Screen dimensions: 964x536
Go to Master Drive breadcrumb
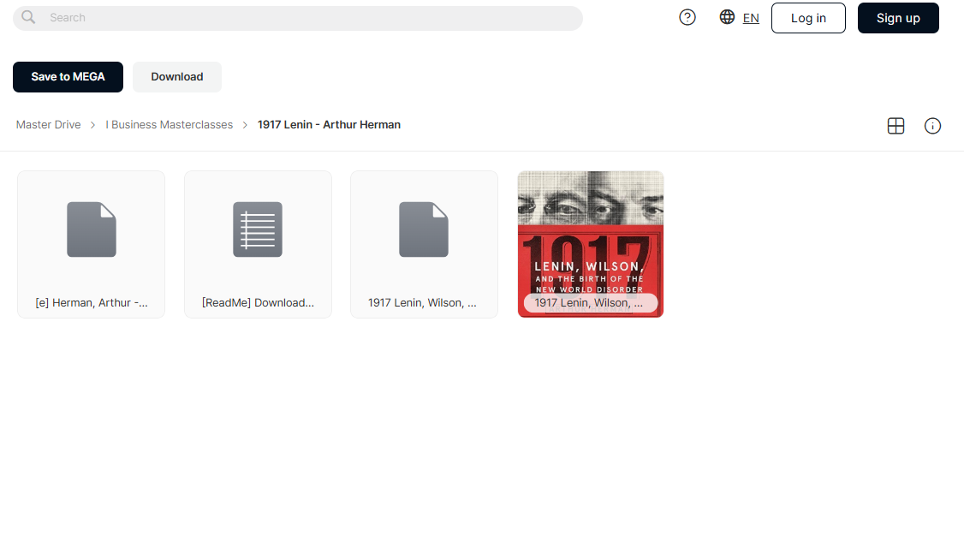coord(49,125)
